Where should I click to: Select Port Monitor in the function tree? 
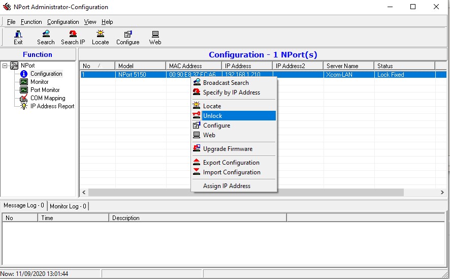coord(45,90)
